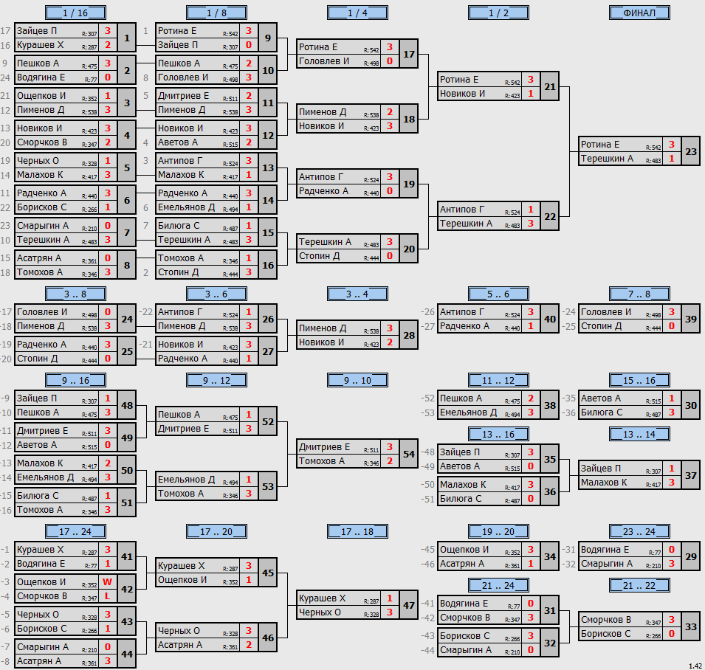
Task: Click 'Ротина Е' in final match 23
Action: [599, 145]
